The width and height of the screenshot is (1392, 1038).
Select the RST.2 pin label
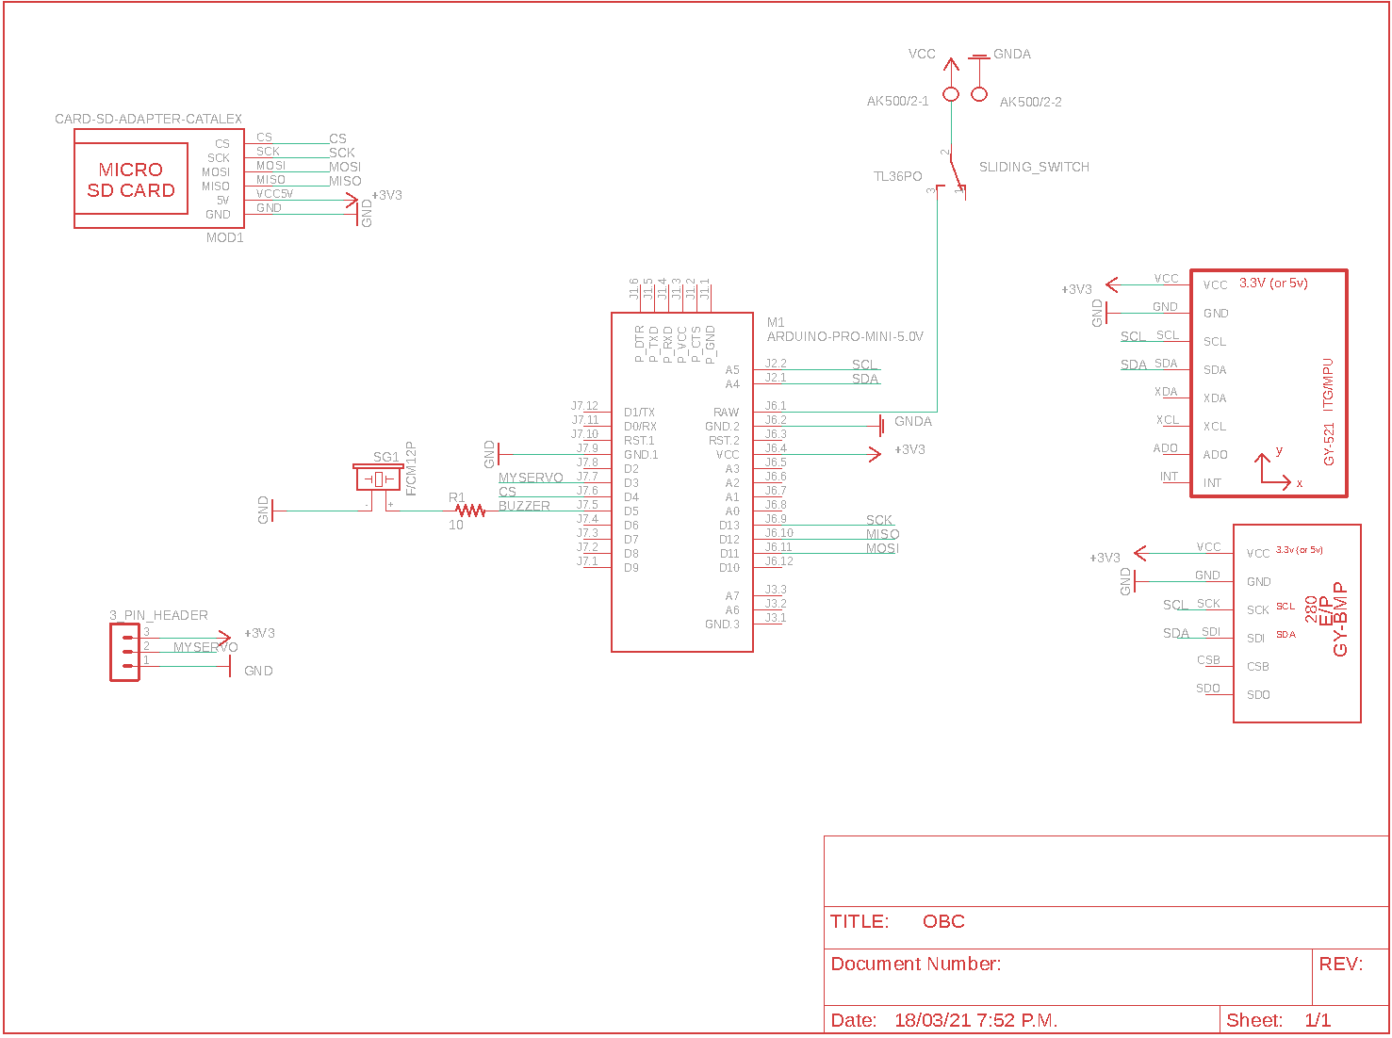[724, 440]
